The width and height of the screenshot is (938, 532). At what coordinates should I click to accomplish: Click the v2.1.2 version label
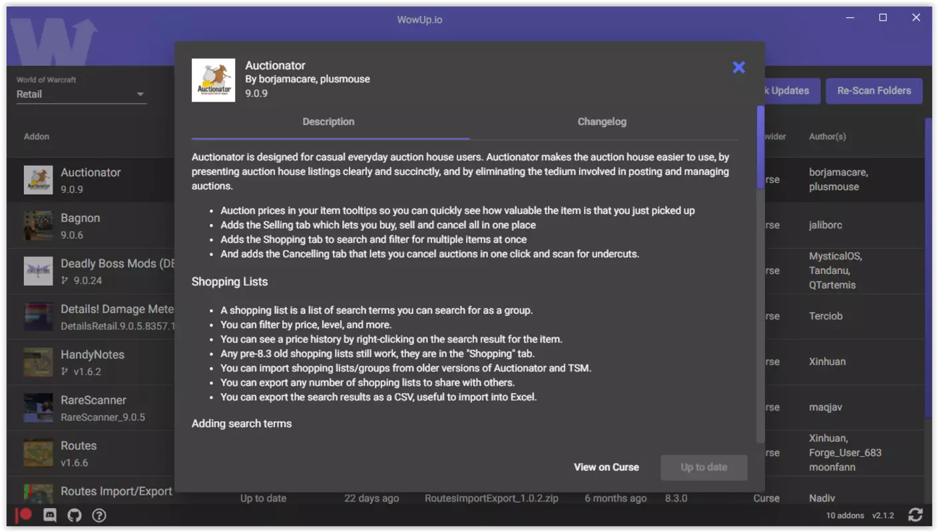pyautogui.click(x=883, y=515)
